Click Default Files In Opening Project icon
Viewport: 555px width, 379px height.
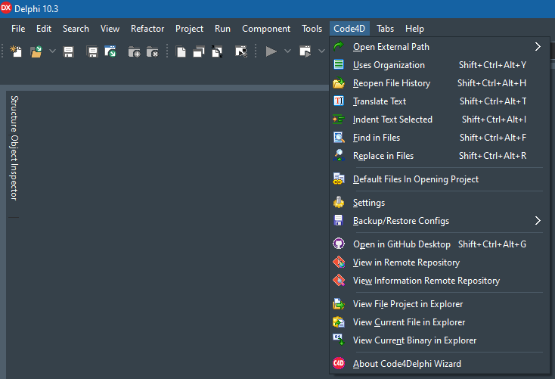[339, 179]
